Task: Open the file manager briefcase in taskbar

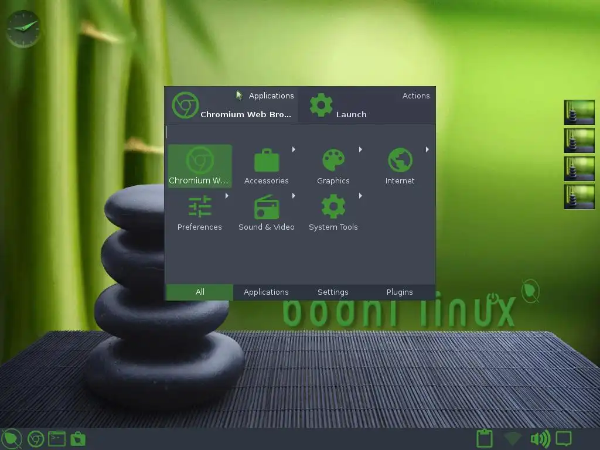Action: (x=78, y=439)
